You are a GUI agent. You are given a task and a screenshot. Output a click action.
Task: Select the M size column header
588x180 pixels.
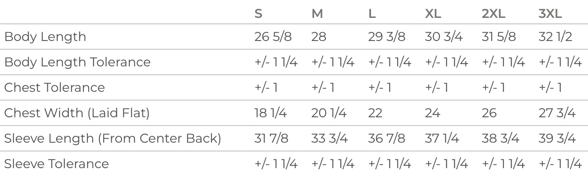pyautogui.click(x=317, y=14)
